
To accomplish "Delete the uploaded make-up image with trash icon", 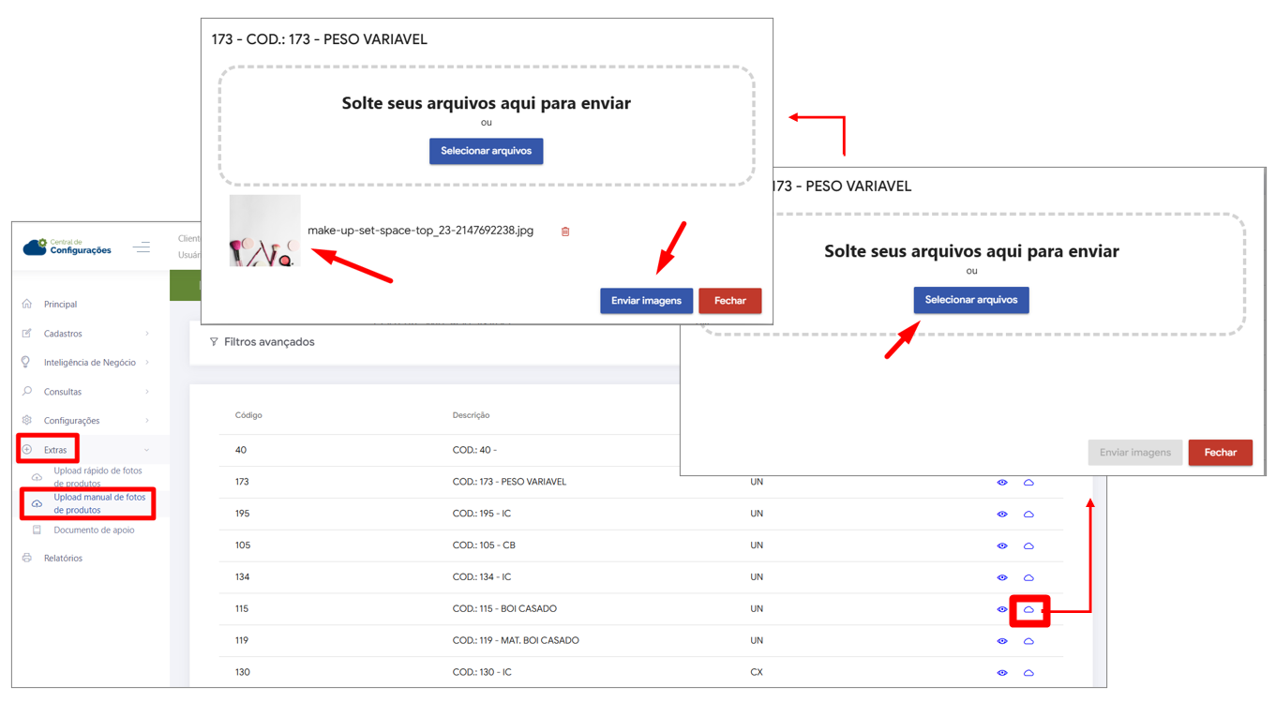I will [x=565, y=232].
